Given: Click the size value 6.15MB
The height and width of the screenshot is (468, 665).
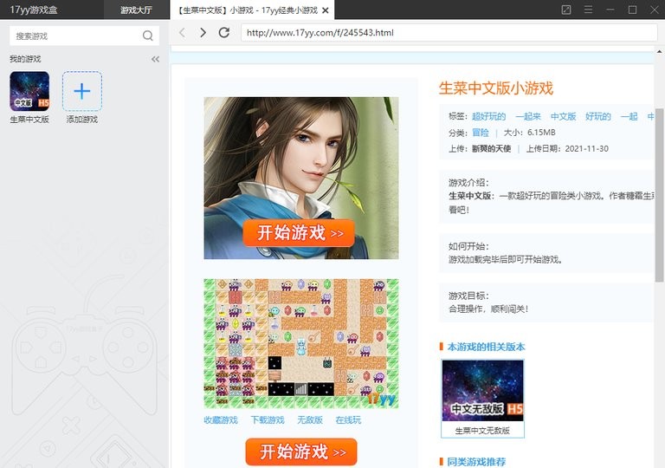Looking at the screenshot, I should (541, 133).
